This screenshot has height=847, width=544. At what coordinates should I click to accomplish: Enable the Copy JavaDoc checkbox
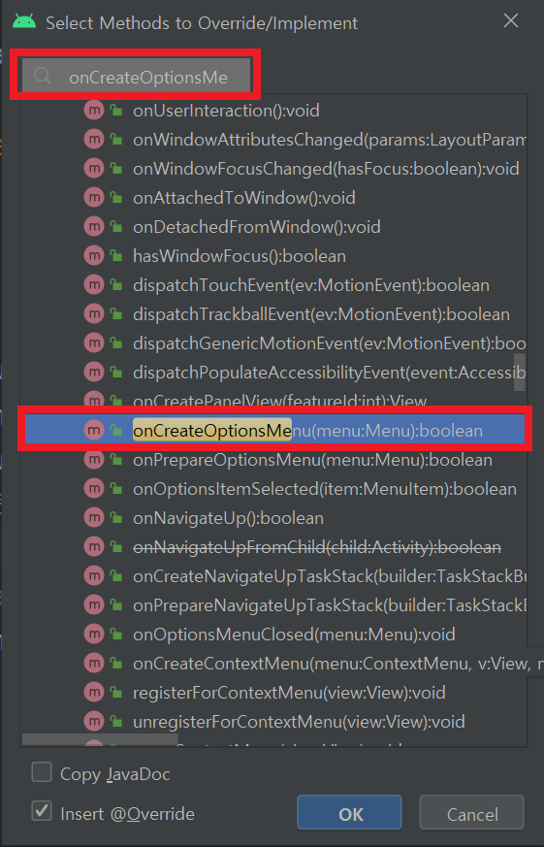[42, 772]
